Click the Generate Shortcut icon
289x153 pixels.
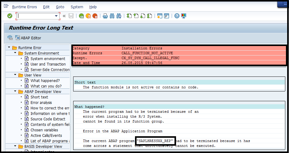click(x=167, y=16)
